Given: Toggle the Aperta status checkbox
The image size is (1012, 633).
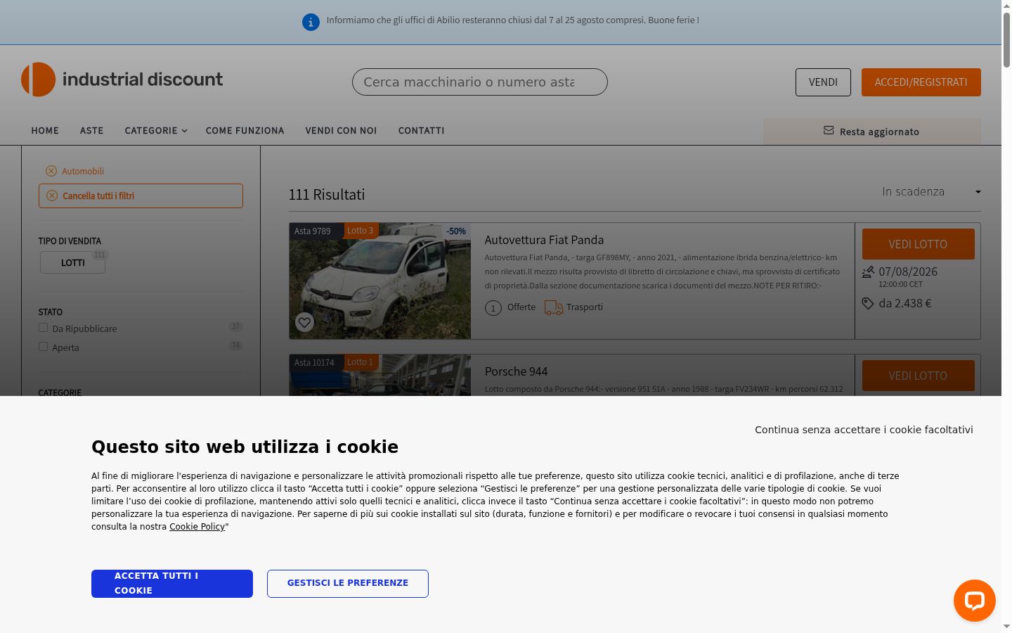Looking at the screenshot, I should 43,347.
